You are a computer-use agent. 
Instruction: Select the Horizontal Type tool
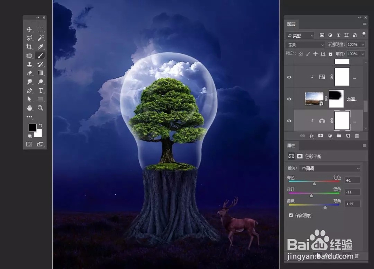40,90
